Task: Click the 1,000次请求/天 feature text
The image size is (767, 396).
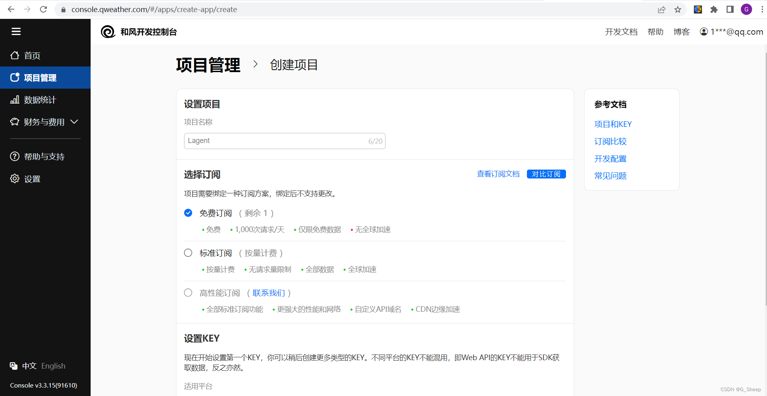Action: 260,230
